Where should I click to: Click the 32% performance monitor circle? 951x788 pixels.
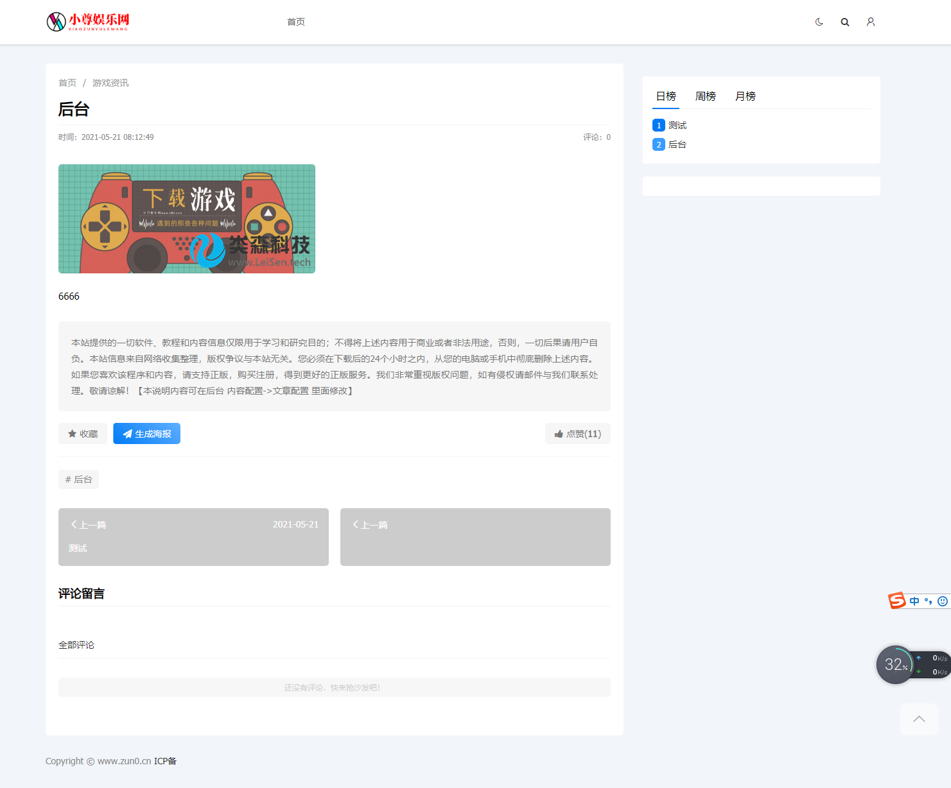coord(895,665)
